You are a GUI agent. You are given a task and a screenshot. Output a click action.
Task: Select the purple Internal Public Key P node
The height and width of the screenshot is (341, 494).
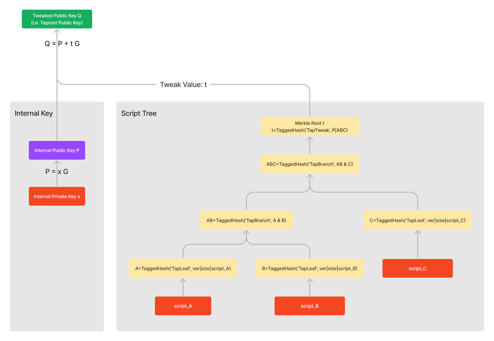pyautogui.click(x=57, y=150)
